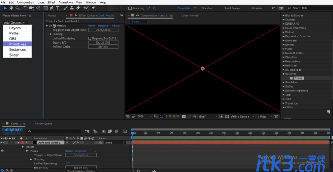Hide Dark Red Solid 1 layer eye
333x172 pixels.
click(3, 143)
